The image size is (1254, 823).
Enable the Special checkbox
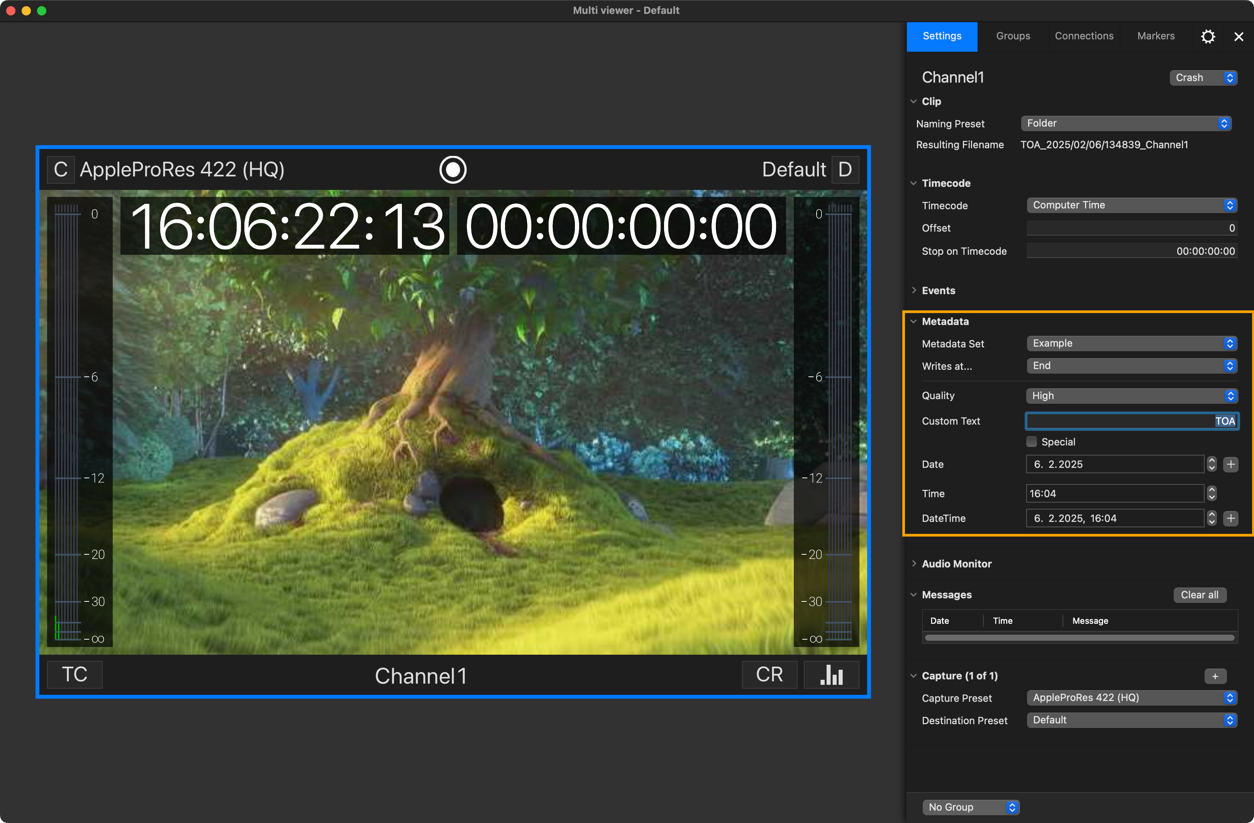click(x=1032, y=442)
